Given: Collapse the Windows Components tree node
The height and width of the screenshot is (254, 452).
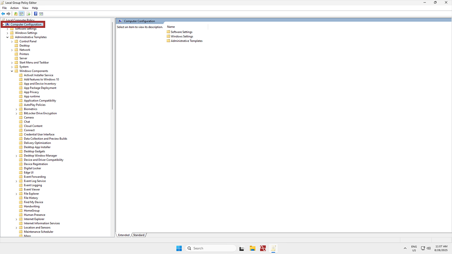Looking at the screenshot, I should (x=12, y=71).
